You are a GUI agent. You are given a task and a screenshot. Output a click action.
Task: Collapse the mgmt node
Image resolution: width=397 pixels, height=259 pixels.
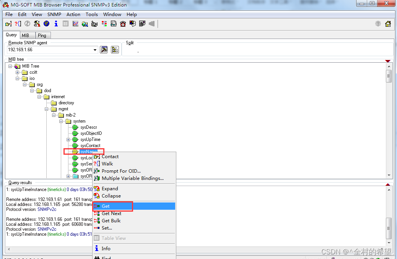pos(47,109)
